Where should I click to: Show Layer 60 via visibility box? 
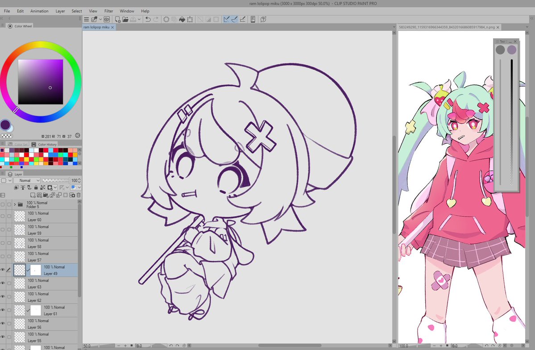(3, 217)
